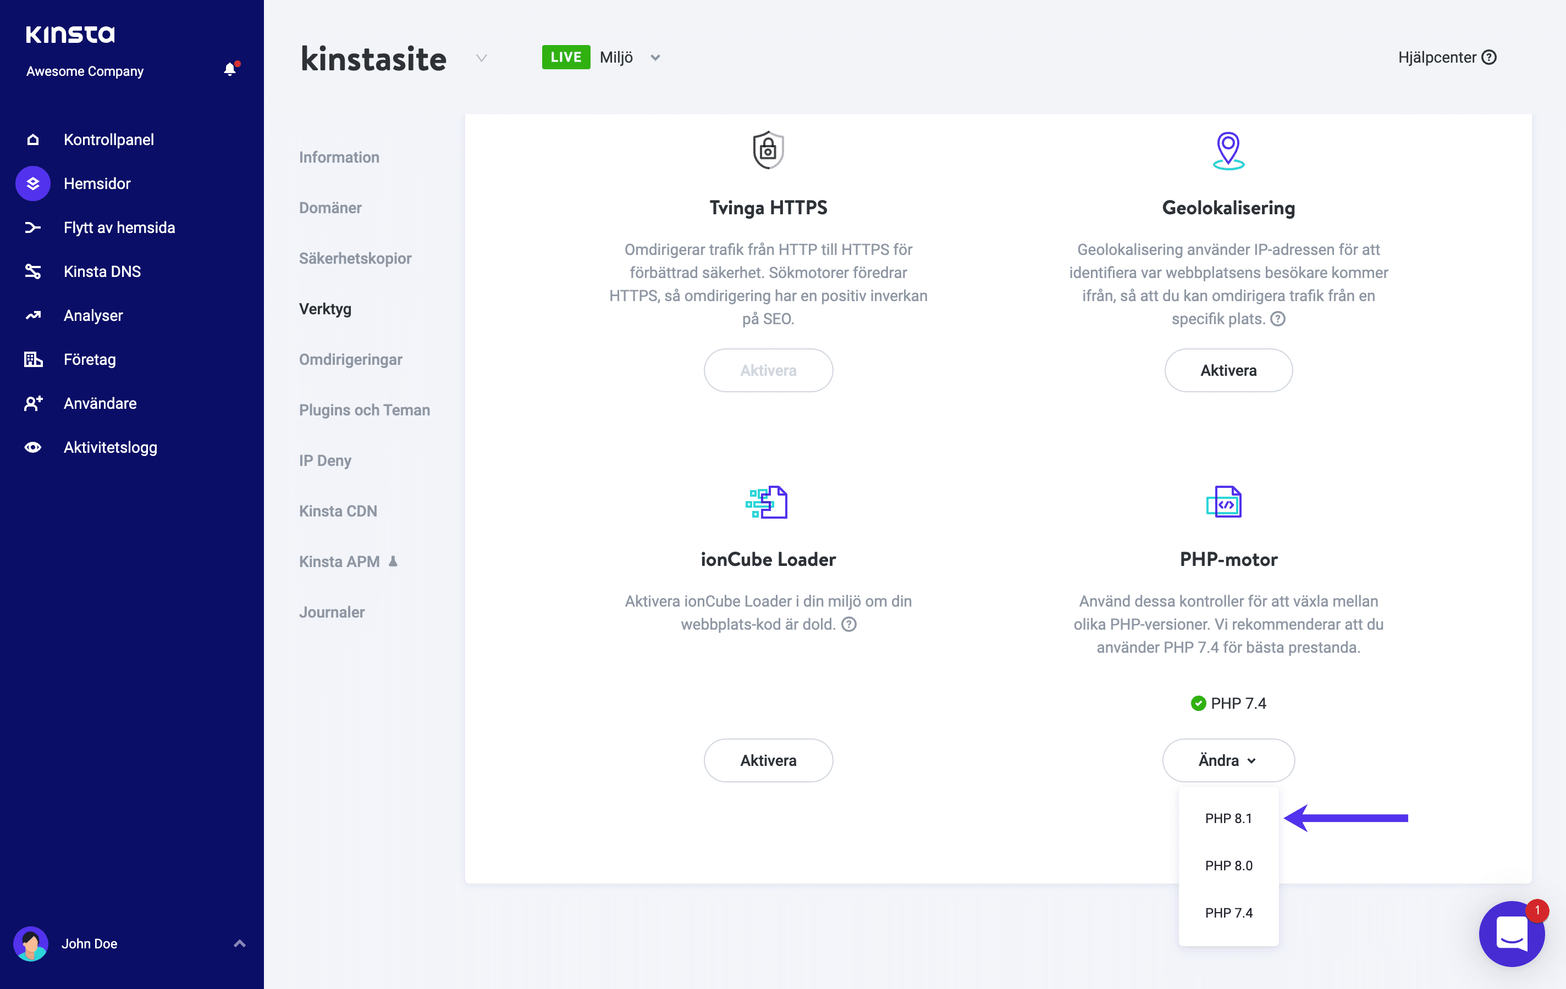
Task: Click the Företag building icon
Action: (x=32, y=359)
